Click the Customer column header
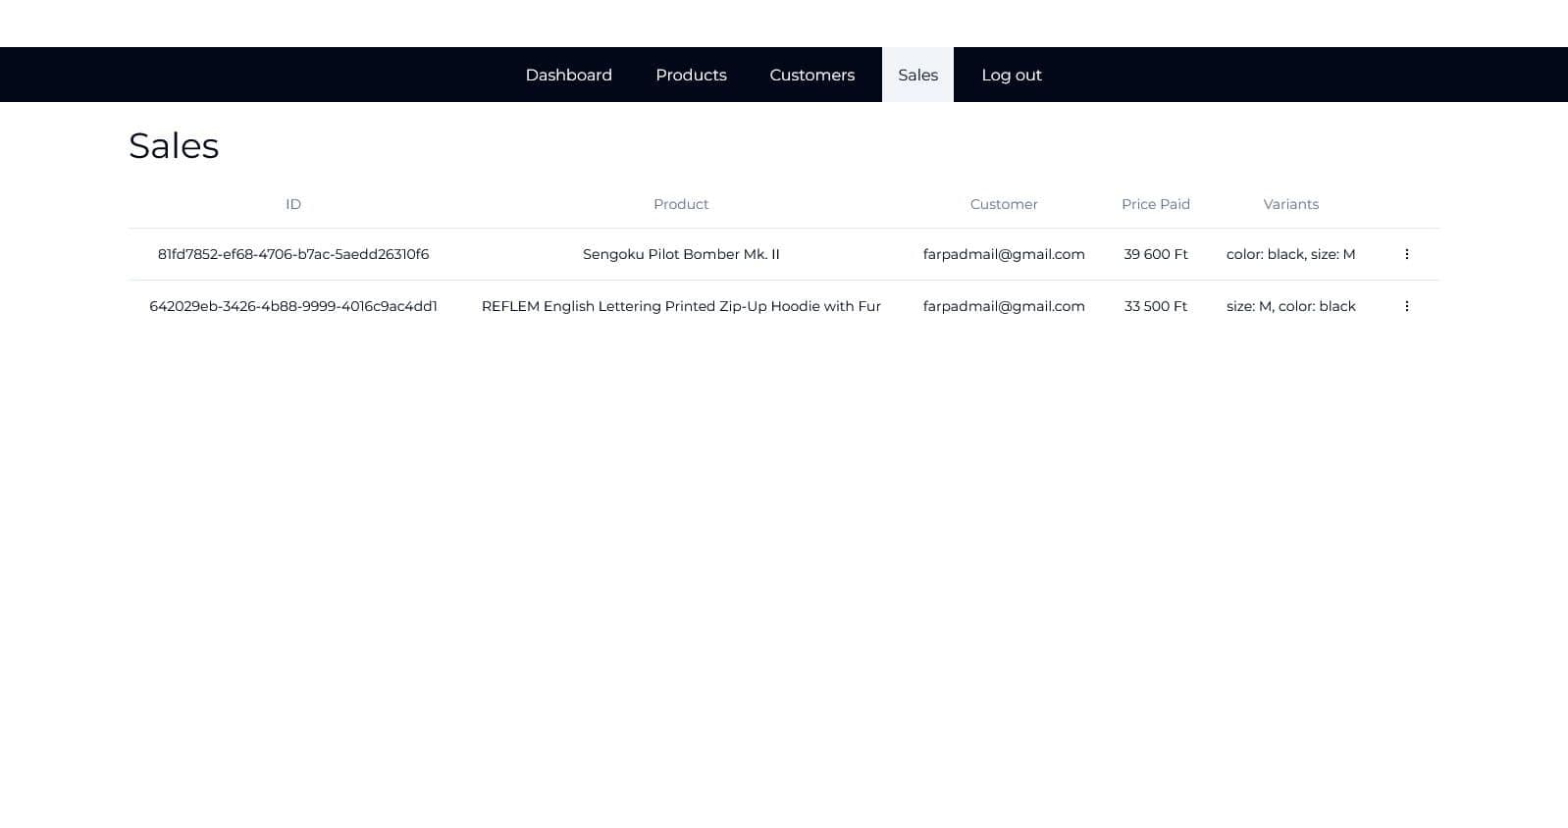This screenshot has height=828, width=1568. click(x=1003, y=204)
